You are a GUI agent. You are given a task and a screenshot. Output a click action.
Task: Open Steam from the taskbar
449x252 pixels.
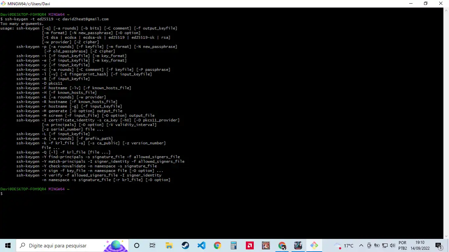pos(185,245)
